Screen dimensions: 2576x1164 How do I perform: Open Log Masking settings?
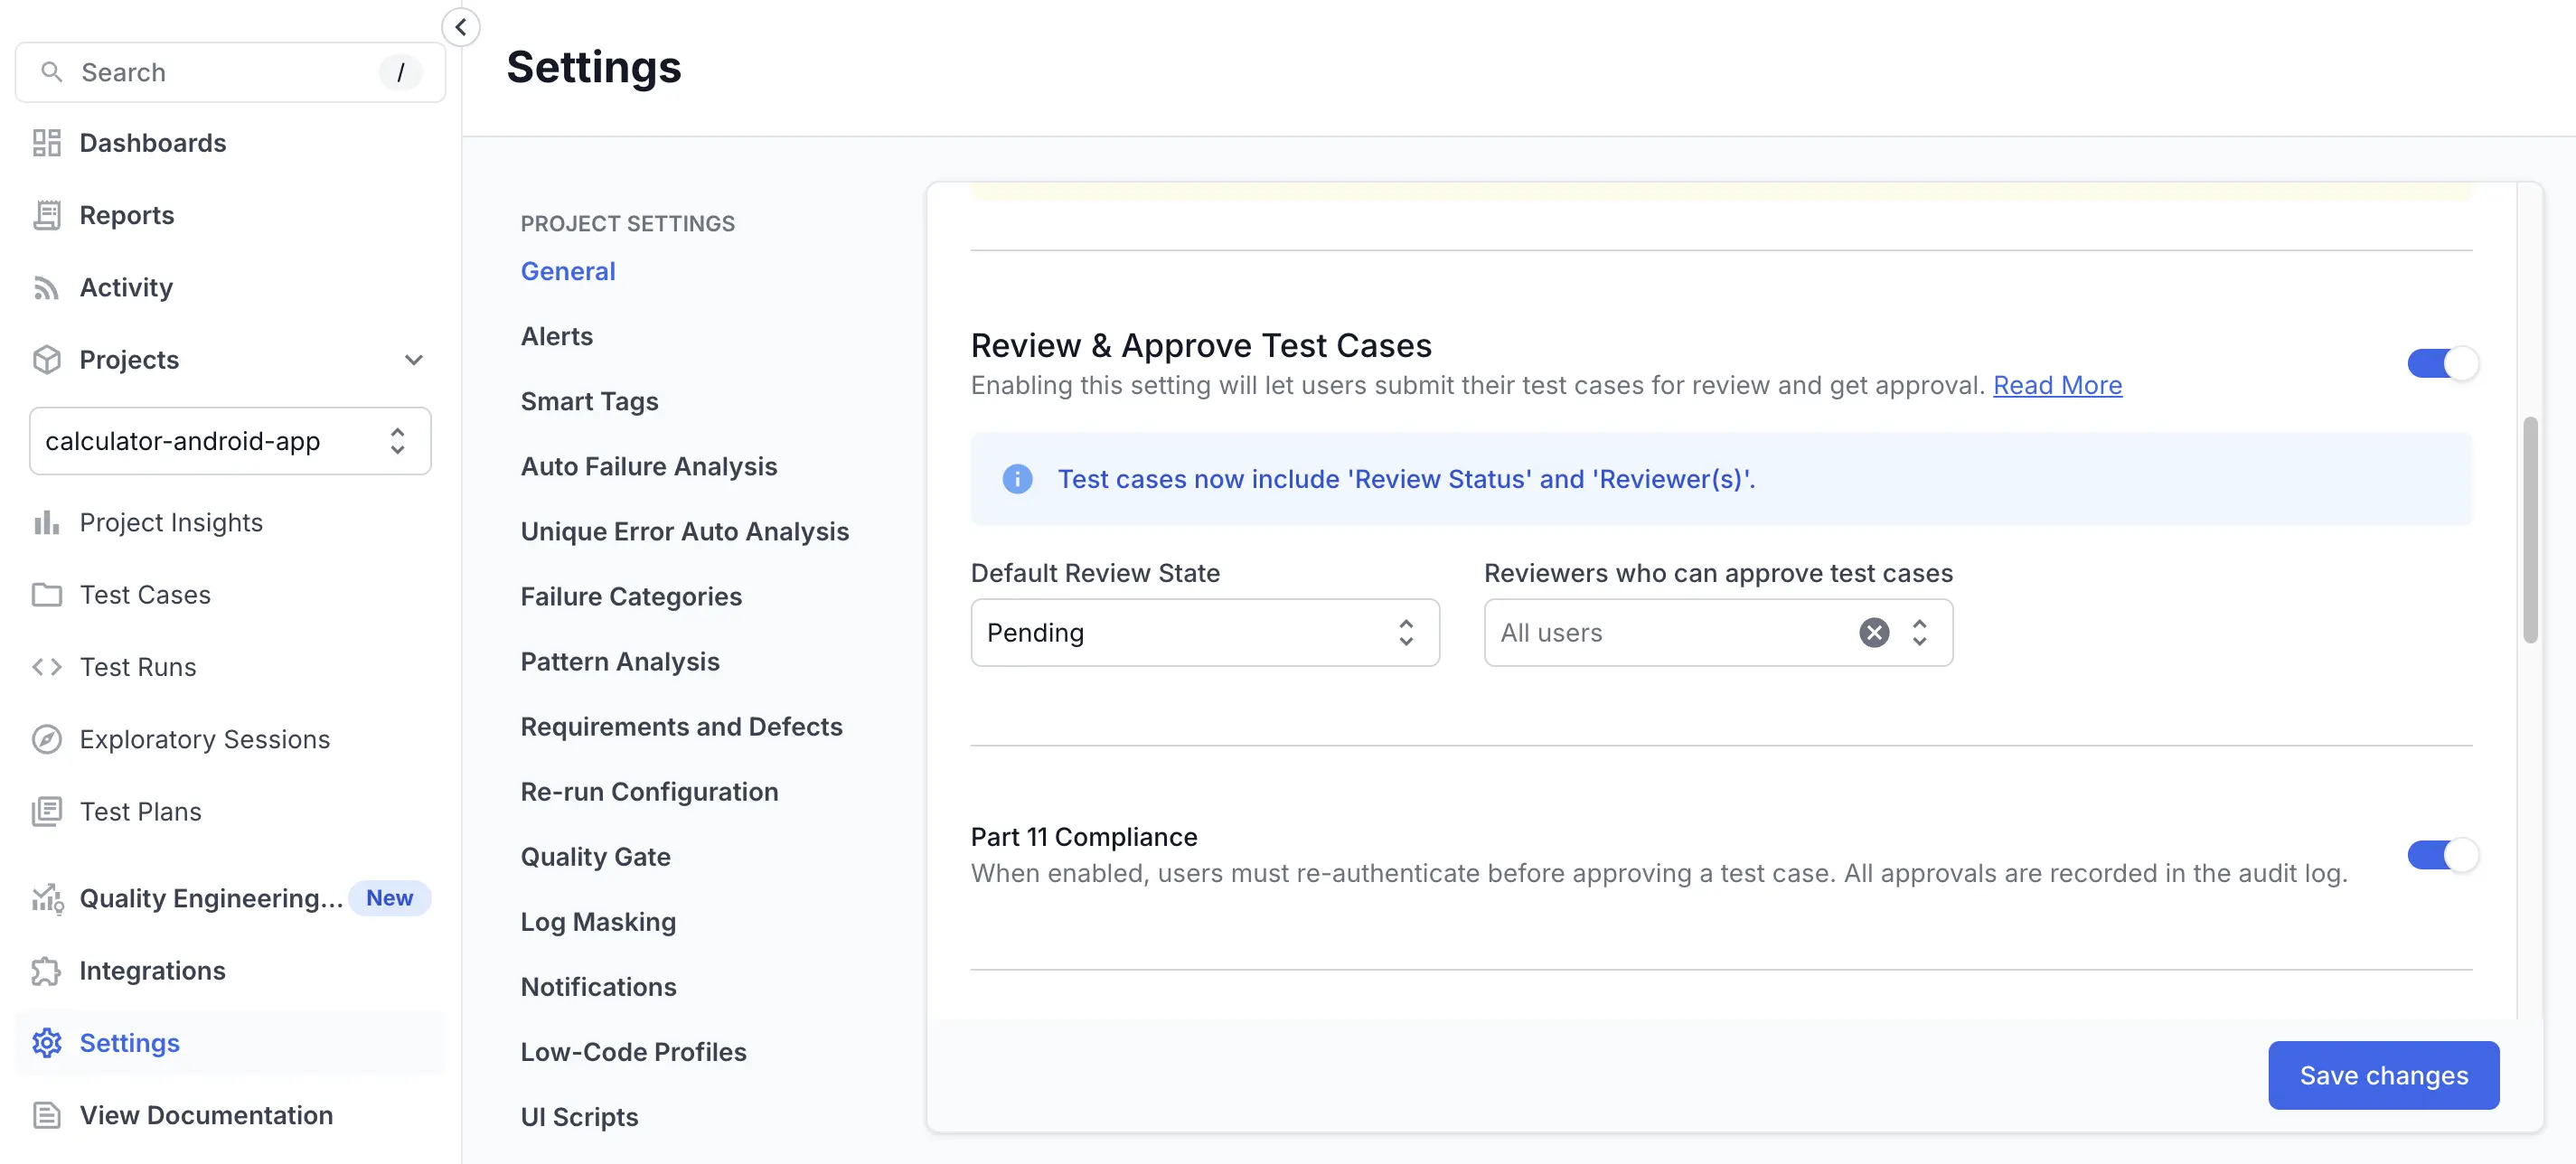(x=598, y=921)
